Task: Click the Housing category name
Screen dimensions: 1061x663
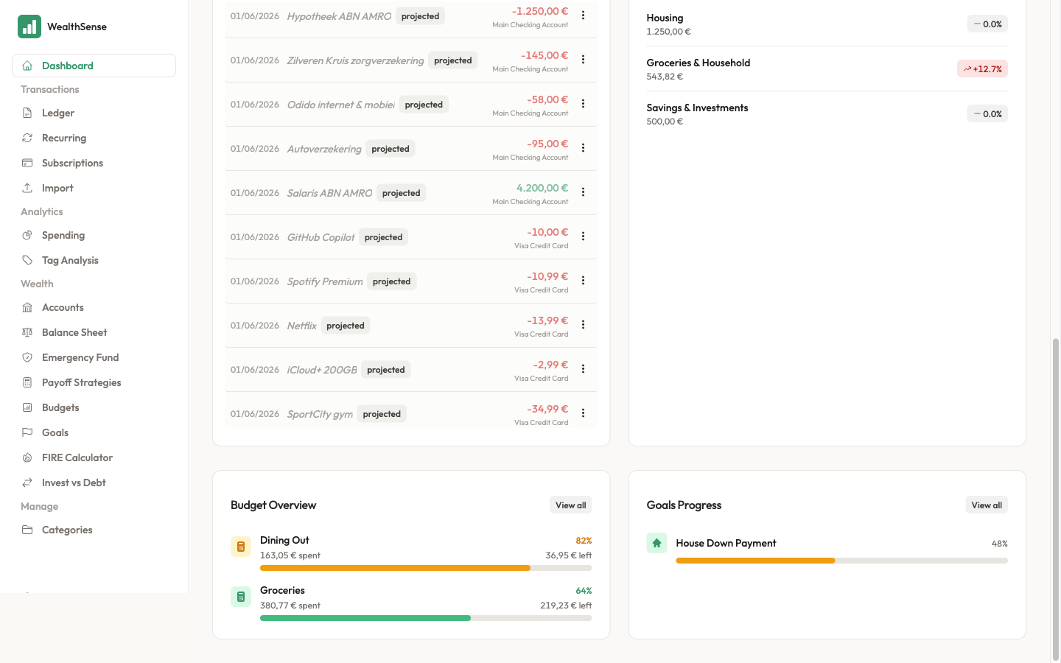Action: [665, 18]
